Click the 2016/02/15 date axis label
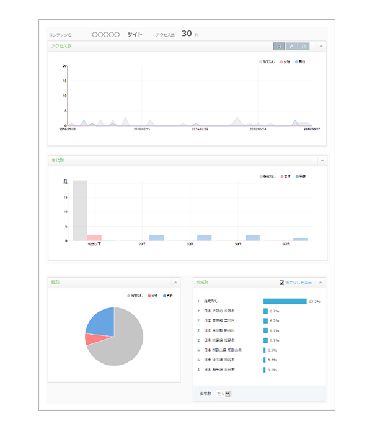The width and height of the screenshot is (372, 431). click(142, 129)
